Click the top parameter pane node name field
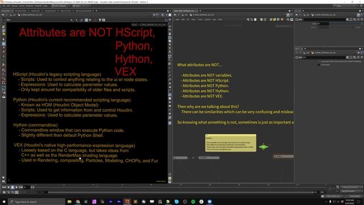Viewport: 364px width, 205px height. pyautogui.click(x=325, y=19)
